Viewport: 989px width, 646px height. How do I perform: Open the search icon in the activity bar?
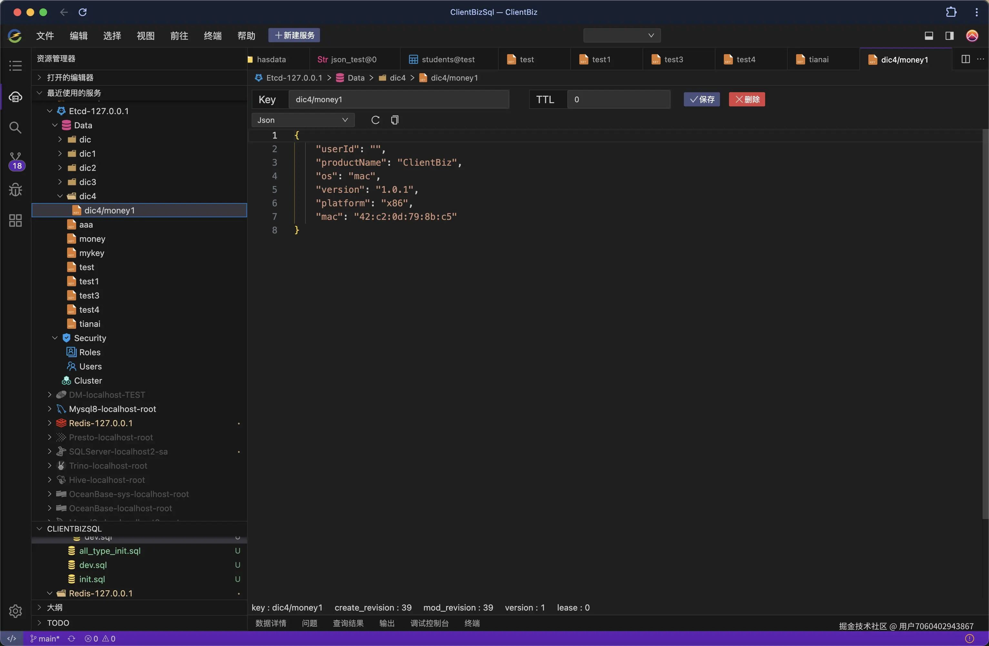[15, 127]
